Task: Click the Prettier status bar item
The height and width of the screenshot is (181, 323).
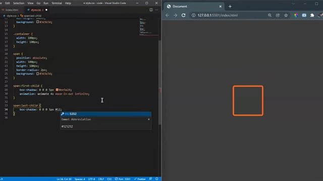Action: click(x=140, y=179)
